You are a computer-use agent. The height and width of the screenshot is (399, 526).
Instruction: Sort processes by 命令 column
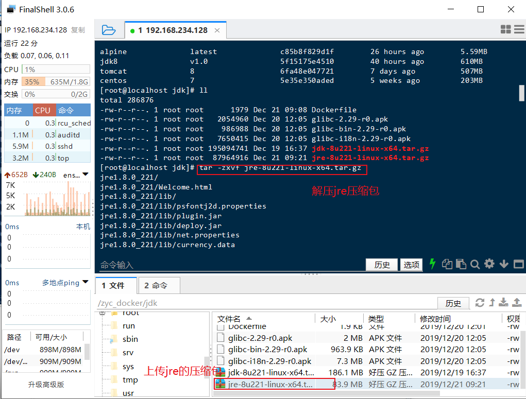(x=73, y=110)
